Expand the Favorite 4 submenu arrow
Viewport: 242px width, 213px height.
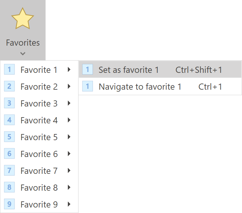69,120
